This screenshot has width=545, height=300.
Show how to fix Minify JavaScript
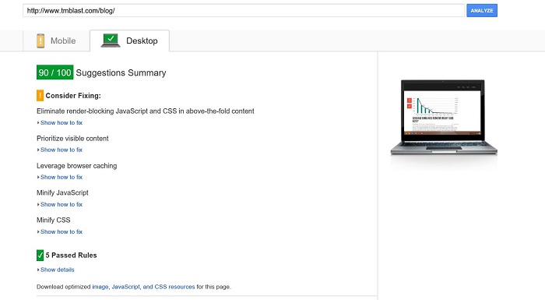pos(62,204)
